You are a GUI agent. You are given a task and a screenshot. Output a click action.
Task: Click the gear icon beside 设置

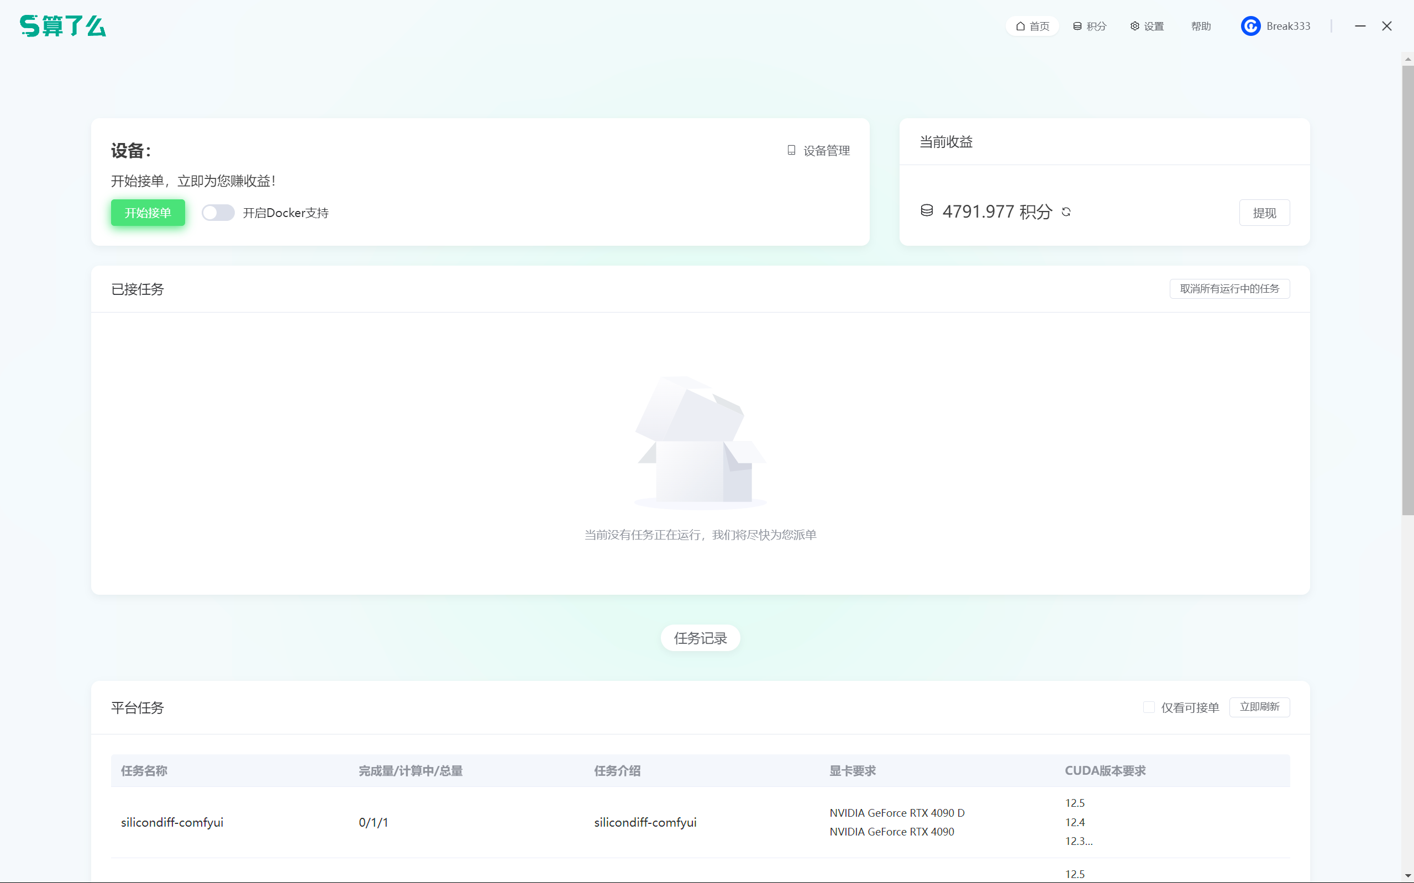click(1135, 27)
